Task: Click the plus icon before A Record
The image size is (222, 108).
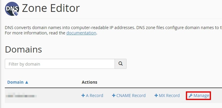Action: click(83, 96)
